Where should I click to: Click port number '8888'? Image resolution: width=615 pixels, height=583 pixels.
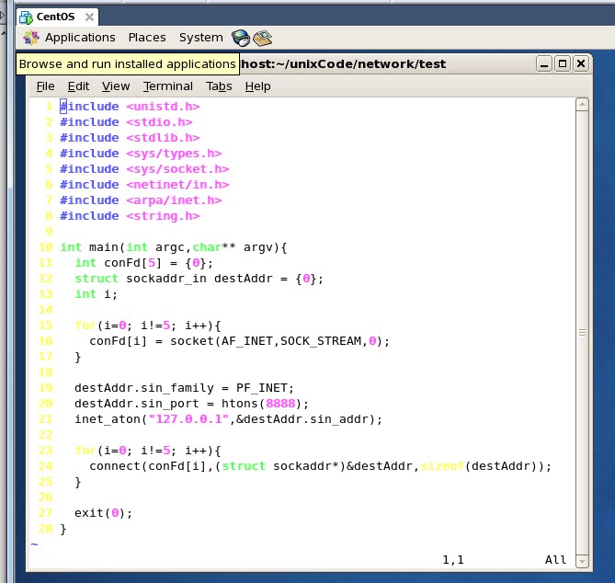pos(280,404)
